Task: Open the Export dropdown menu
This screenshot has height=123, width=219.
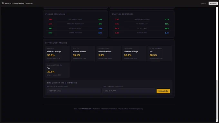Action: pyautogui.click(x=203, y=4)
